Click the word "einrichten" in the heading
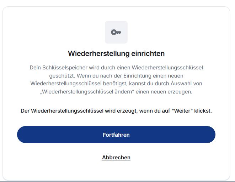The height and width of the screenshot is (182, 235). click(149, 54)
